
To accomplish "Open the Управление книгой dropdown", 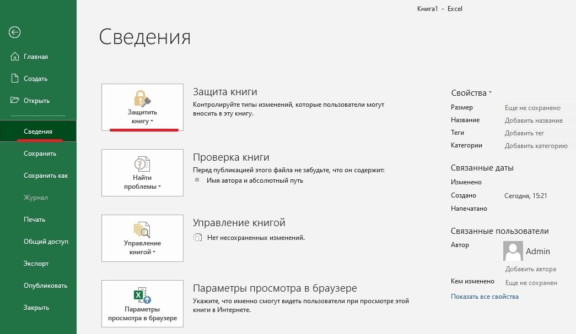I will click(142, 238).
